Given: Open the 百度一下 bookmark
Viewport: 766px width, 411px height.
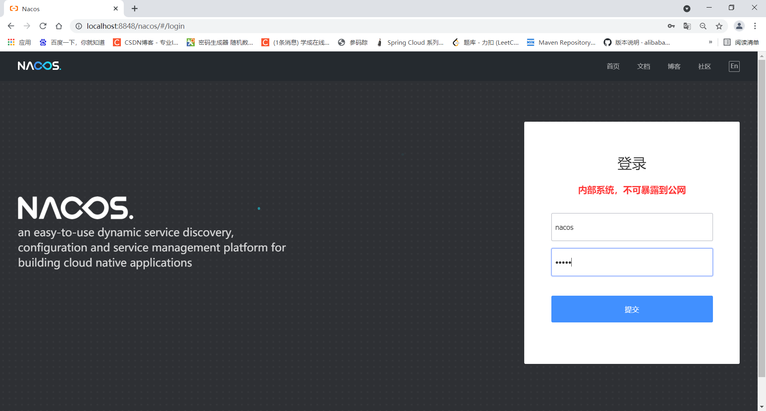Looking at the screenshot, I should point(72,42).
